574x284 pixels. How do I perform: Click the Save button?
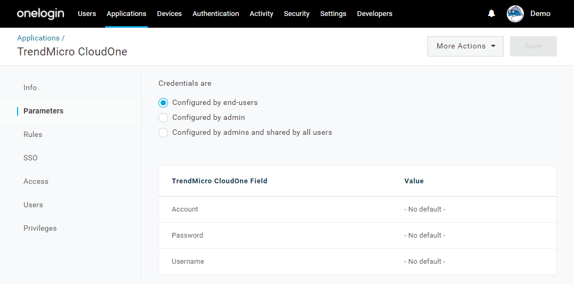pos(533,46)
